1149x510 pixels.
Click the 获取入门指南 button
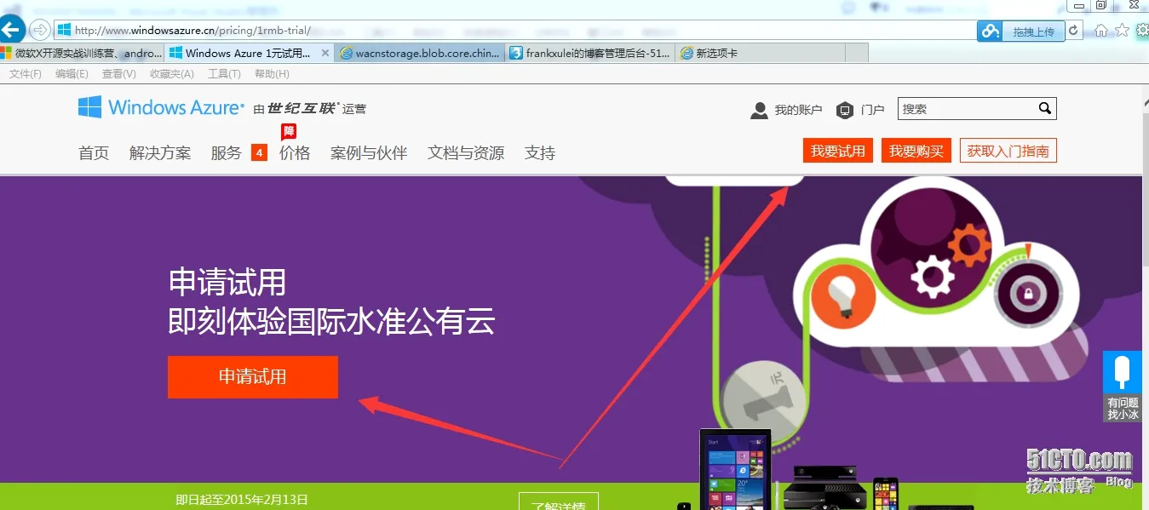coord(1008,151)
